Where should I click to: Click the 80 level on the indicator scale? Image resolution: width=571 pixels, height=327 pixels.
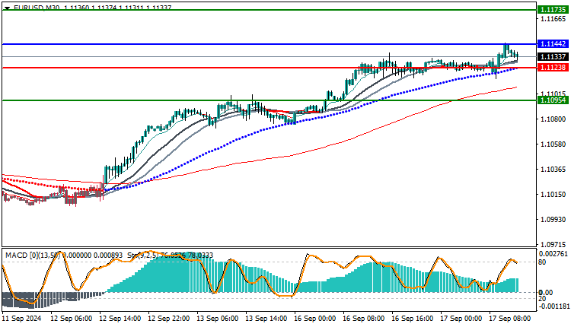pos(542,262)
